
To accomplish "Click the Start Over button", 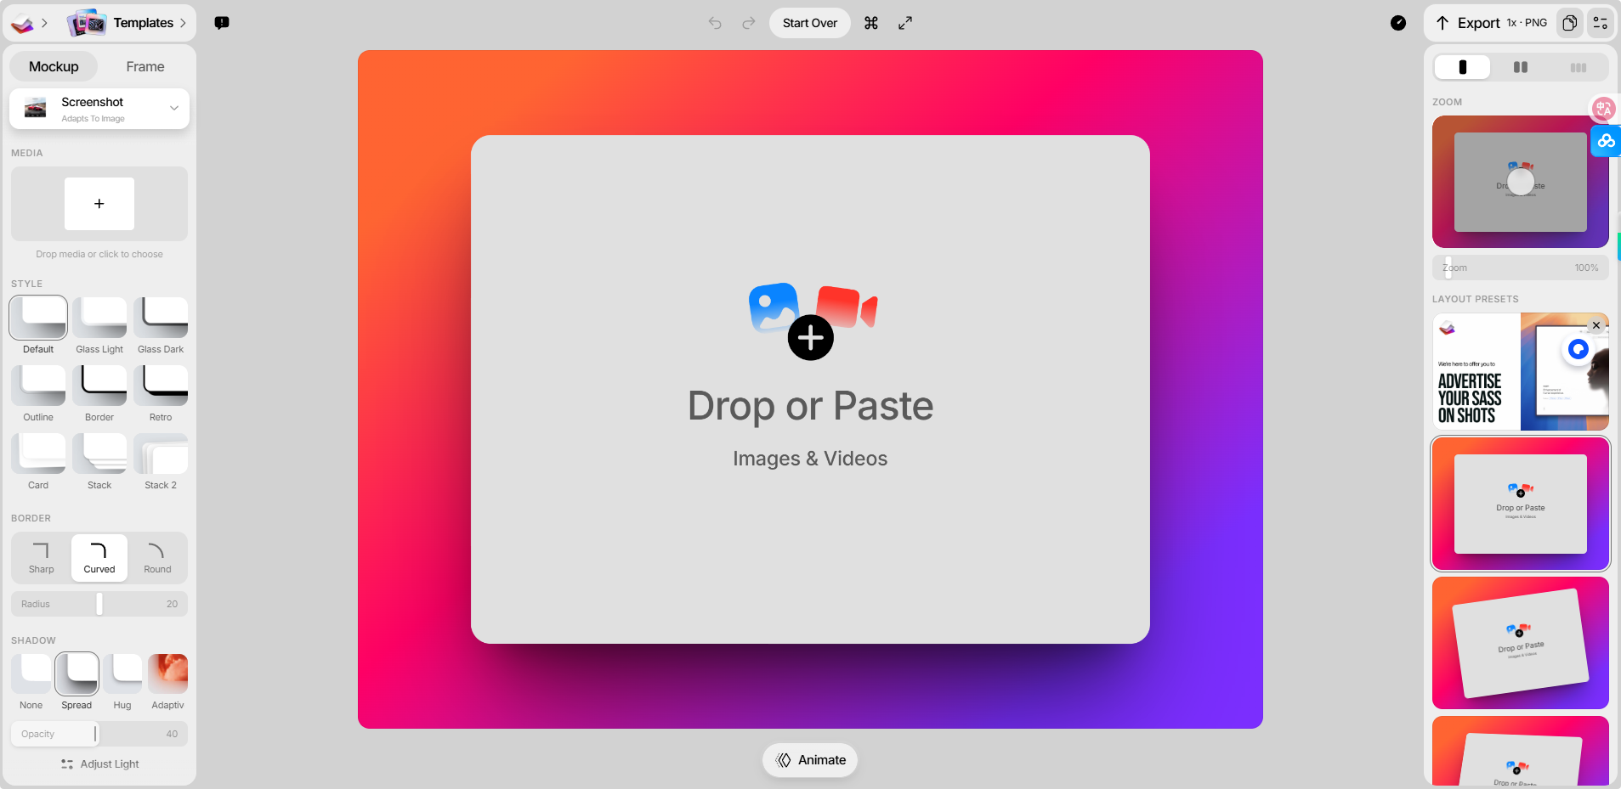I will click(810, 23).
